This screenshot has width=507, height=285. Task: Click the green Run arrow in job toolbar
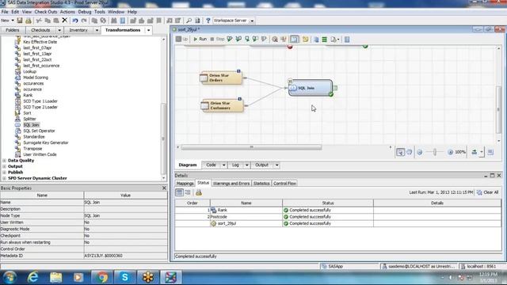tap(200, 39)
